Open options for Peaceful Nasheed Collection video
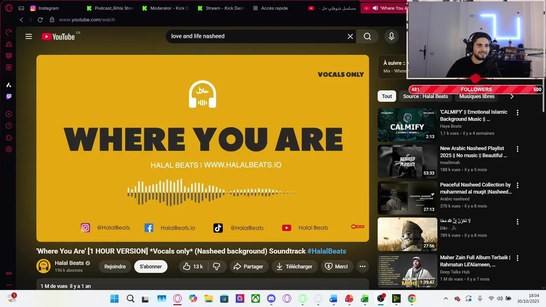Viewport: 546px width, 307px height. pyautogui.click(x=517, y=185)
